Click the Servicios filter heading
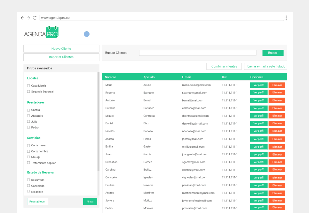 point(34,138)
